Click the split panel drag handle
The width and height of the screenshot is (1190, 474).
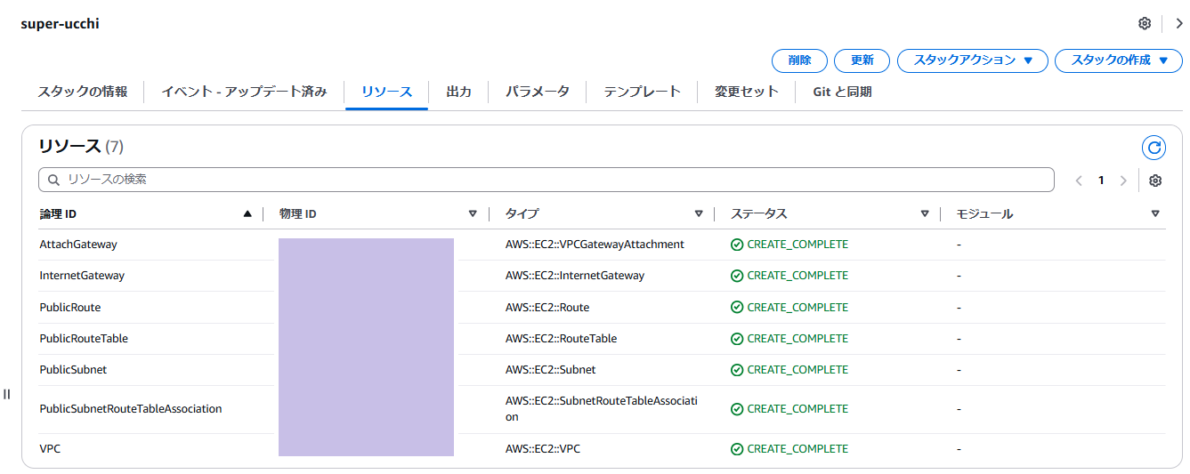7,394
